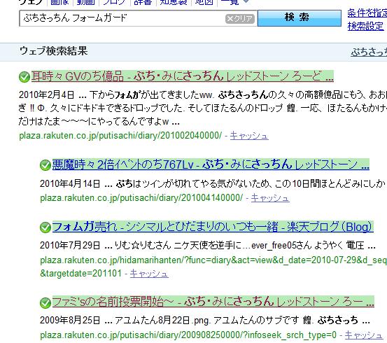The width and height of the screenshot is (387, 343).
Task: Switch to the 動画 search tab
Action: (85, 2)
